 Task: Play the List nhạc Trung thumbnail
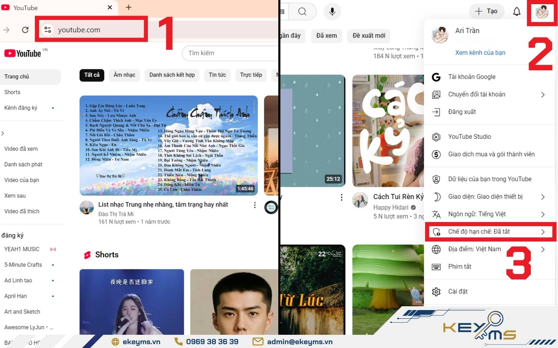point(169,145)
